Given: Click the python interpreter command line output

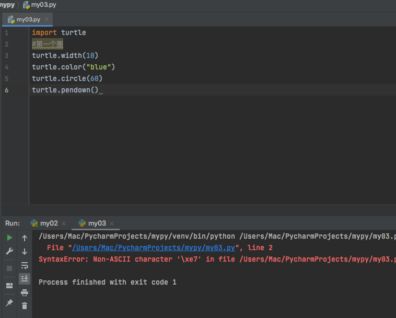Looking at the screenshot, I should coord(217,236).
